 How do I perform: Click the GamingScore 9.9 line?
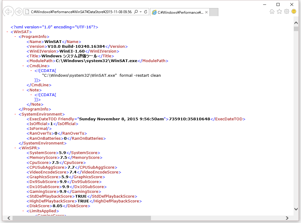[64, 192]
